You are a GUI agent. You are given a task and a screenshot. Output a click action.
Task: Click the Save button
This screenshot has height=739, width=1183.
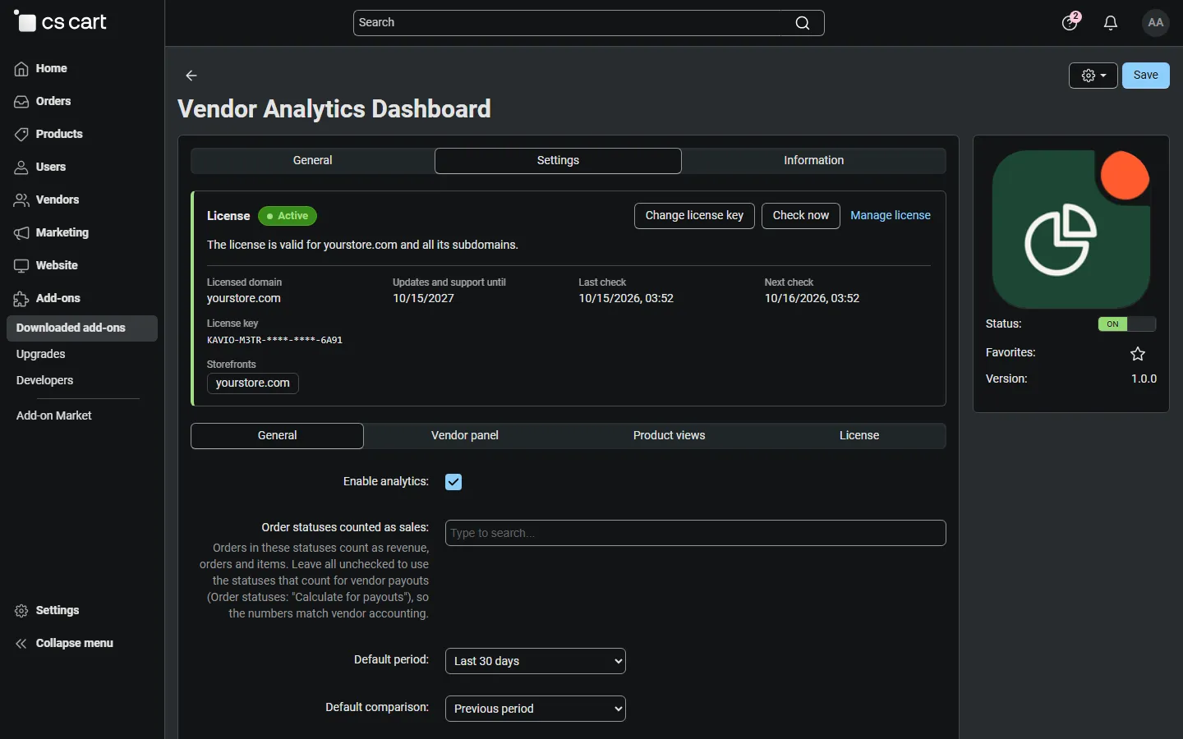point(1146,76)
